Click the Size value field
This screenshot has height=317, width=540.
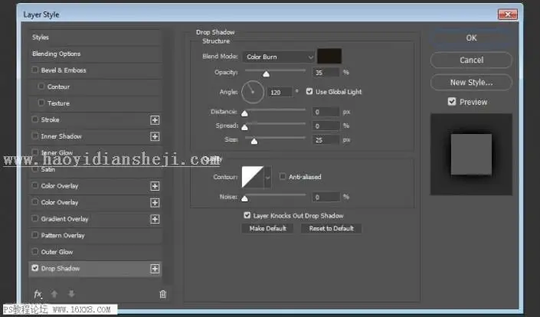(326, 140)
